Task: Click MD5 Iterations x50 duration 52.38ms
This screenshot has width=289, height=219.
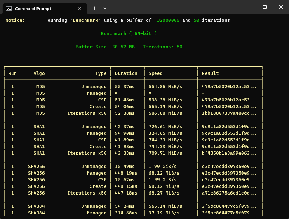Action: tap(125, 113)
